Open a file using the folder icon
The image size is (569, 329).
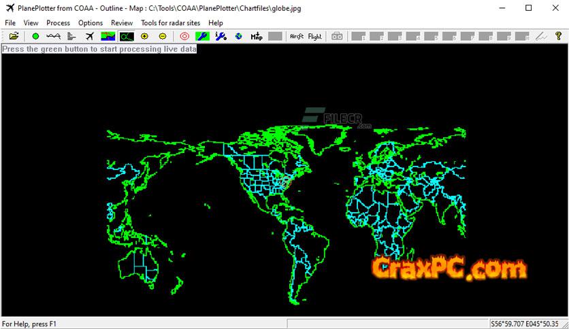pyautogui.click(x=14, y=36)
